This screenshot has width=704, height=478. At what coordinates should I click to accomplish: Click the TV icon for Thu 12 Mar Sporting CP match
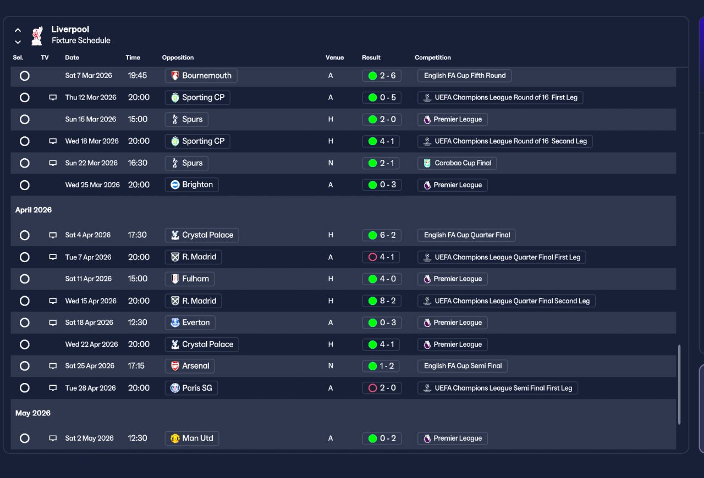[53, 97]
